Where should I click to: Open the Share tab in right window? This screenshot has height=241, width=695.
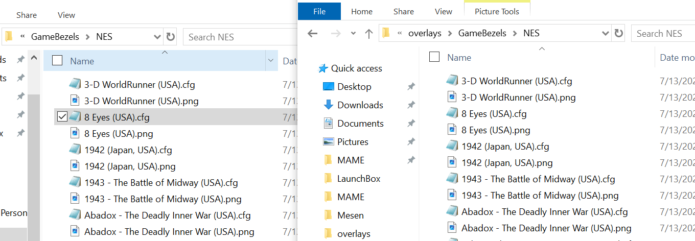pyautogui.click(x=404, y=11)
